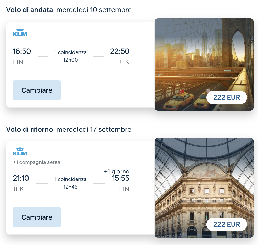Click the 12h45 return duration
258x245 pixels.
pyautogui.click(x=70, y=187)
